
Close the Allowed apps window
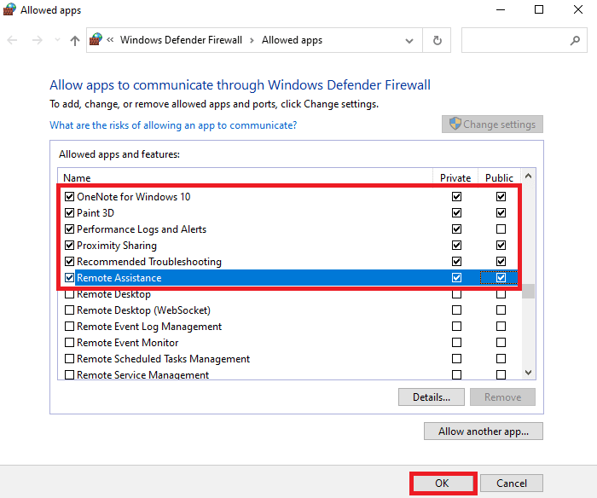coord(578,9)
